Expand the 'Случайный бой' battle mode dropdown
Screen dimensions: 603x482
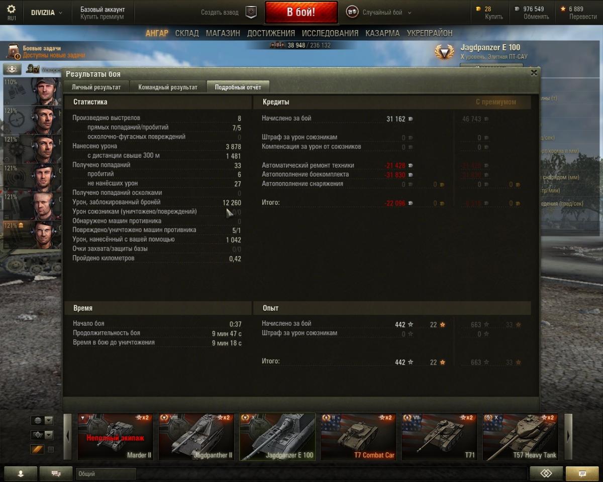(387, 13)
